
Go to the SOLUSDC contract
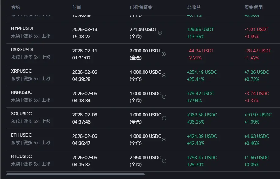(21, 114)
